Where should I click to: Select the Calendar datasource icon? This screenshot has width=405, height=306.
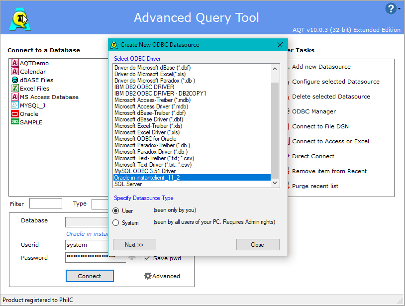[x=15, y=72]
